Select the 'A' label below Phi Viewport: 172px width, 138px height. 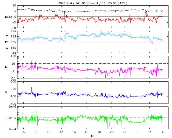pos(7,48)
